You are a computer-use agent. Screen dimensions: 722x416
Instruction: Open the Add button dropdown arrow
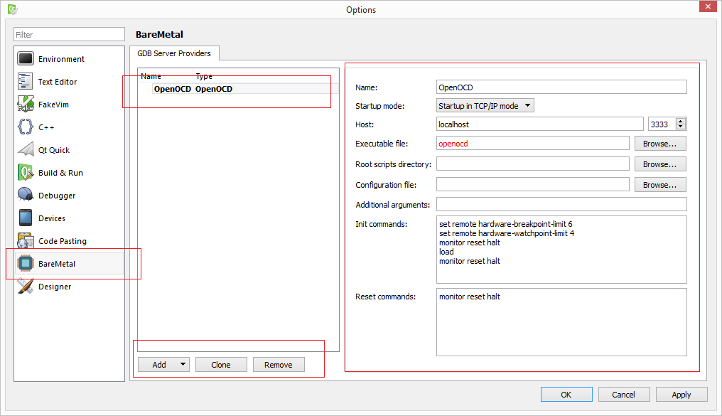183,364
